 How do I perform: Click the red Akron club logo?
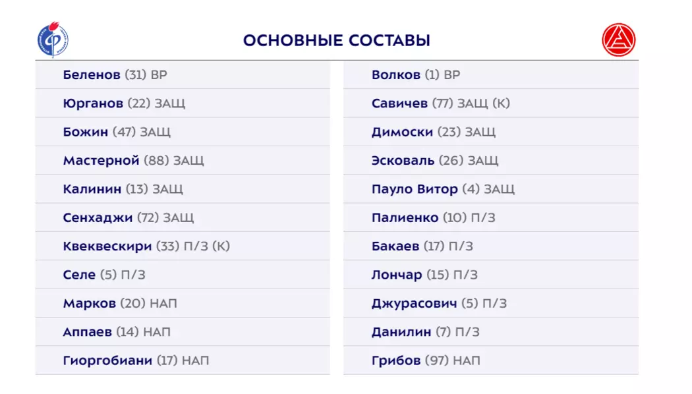pyautogui.click(x=618, y=40)
